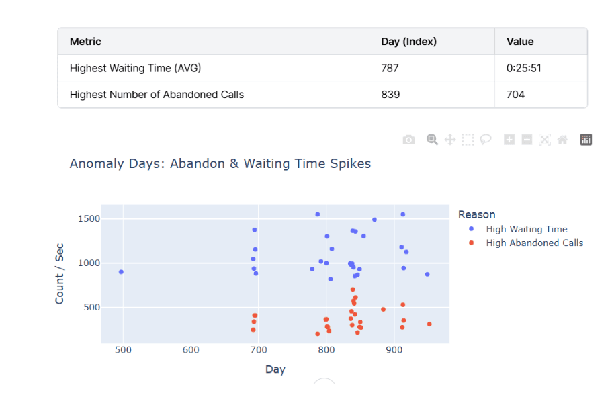
Task: Click the Value column header
Action: click(x=519, y=42)
